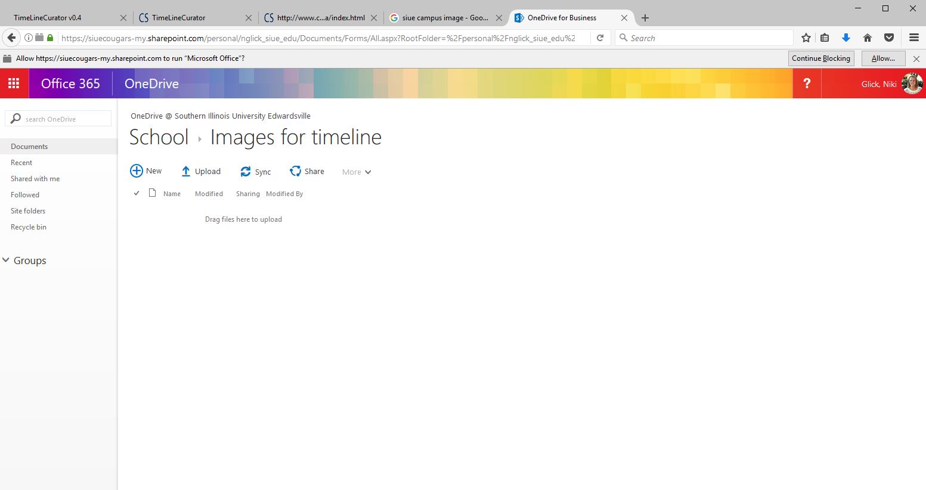Expand the More dropdown menu

pos(357,172)
